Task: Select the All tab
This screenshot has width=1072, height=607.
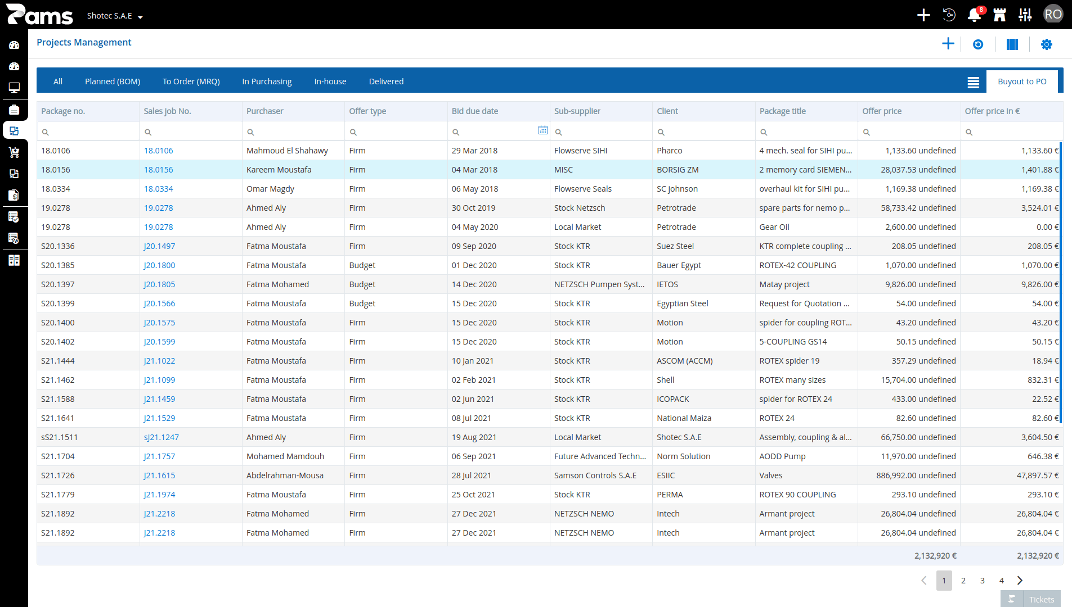Action: coord(58,81)
